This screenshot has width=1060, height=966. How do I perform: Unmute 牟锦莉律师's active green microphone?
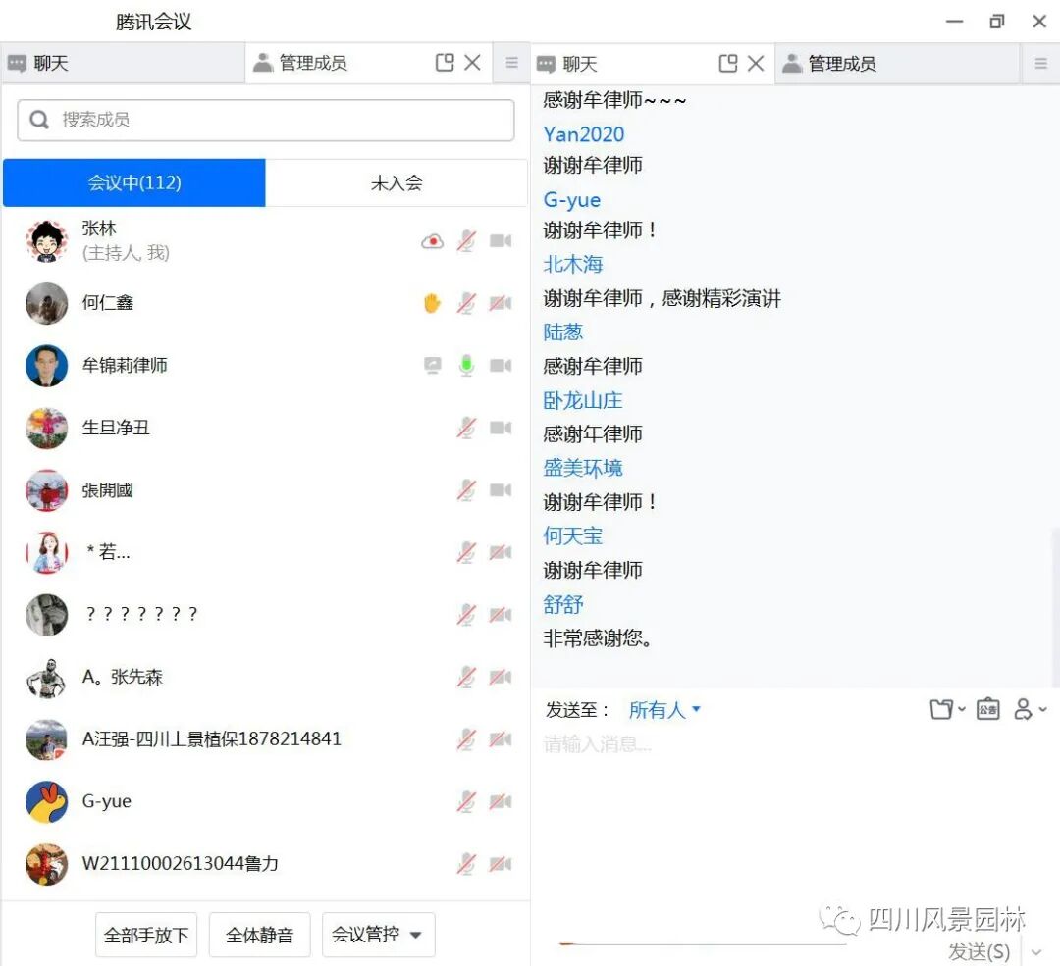(x=466, y=365)
